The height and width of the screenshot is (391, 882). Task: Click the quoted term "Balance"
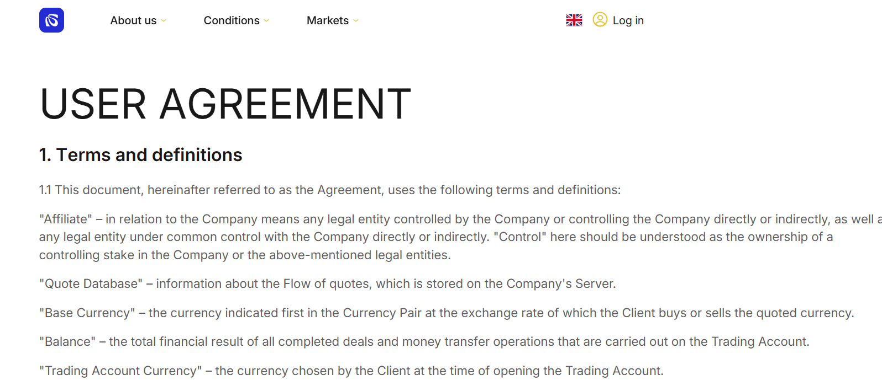pos(67,342)
